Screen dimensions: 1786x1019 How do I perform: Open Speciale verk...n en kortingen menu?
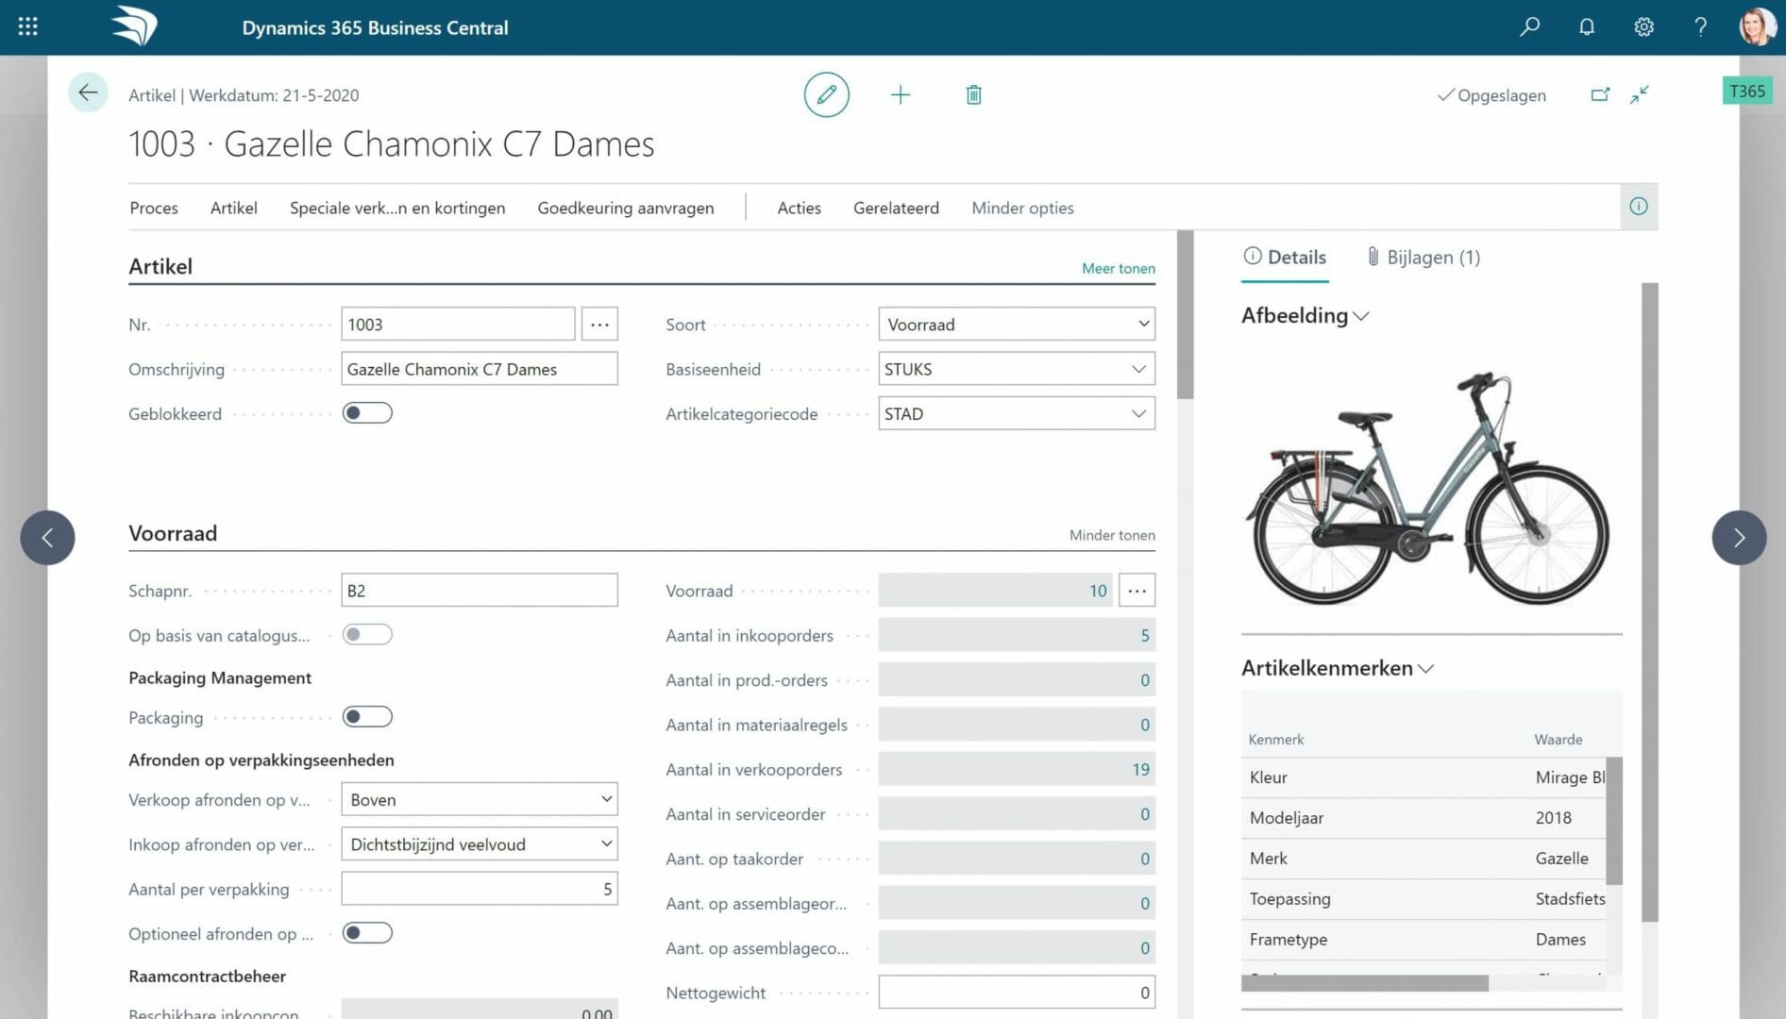397,208
